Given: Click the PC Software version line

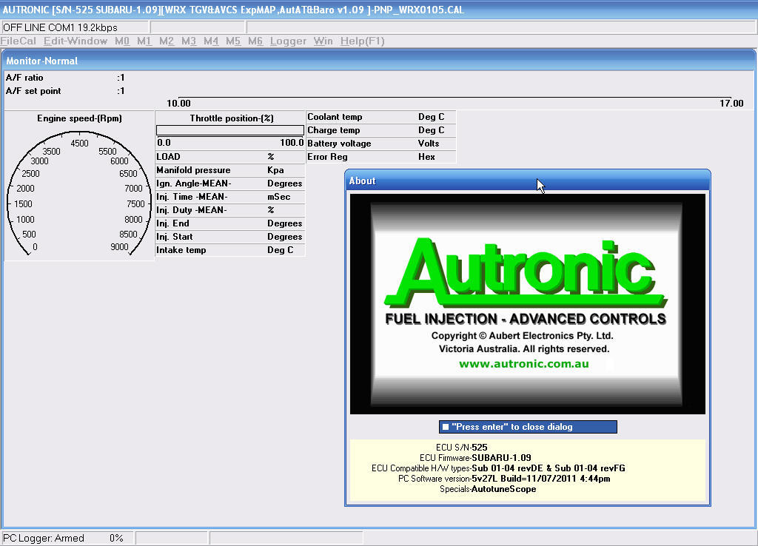Looking at the screenshot, I should pos(503,479).
